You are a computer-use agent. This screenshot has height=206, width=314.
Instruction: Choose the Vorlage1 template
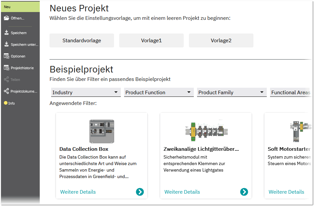[x=151, y=40]
